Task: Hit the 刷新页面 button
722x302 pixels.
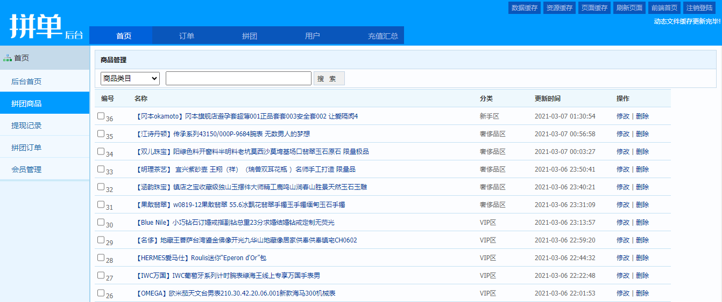Action: (x=629, y=8)
